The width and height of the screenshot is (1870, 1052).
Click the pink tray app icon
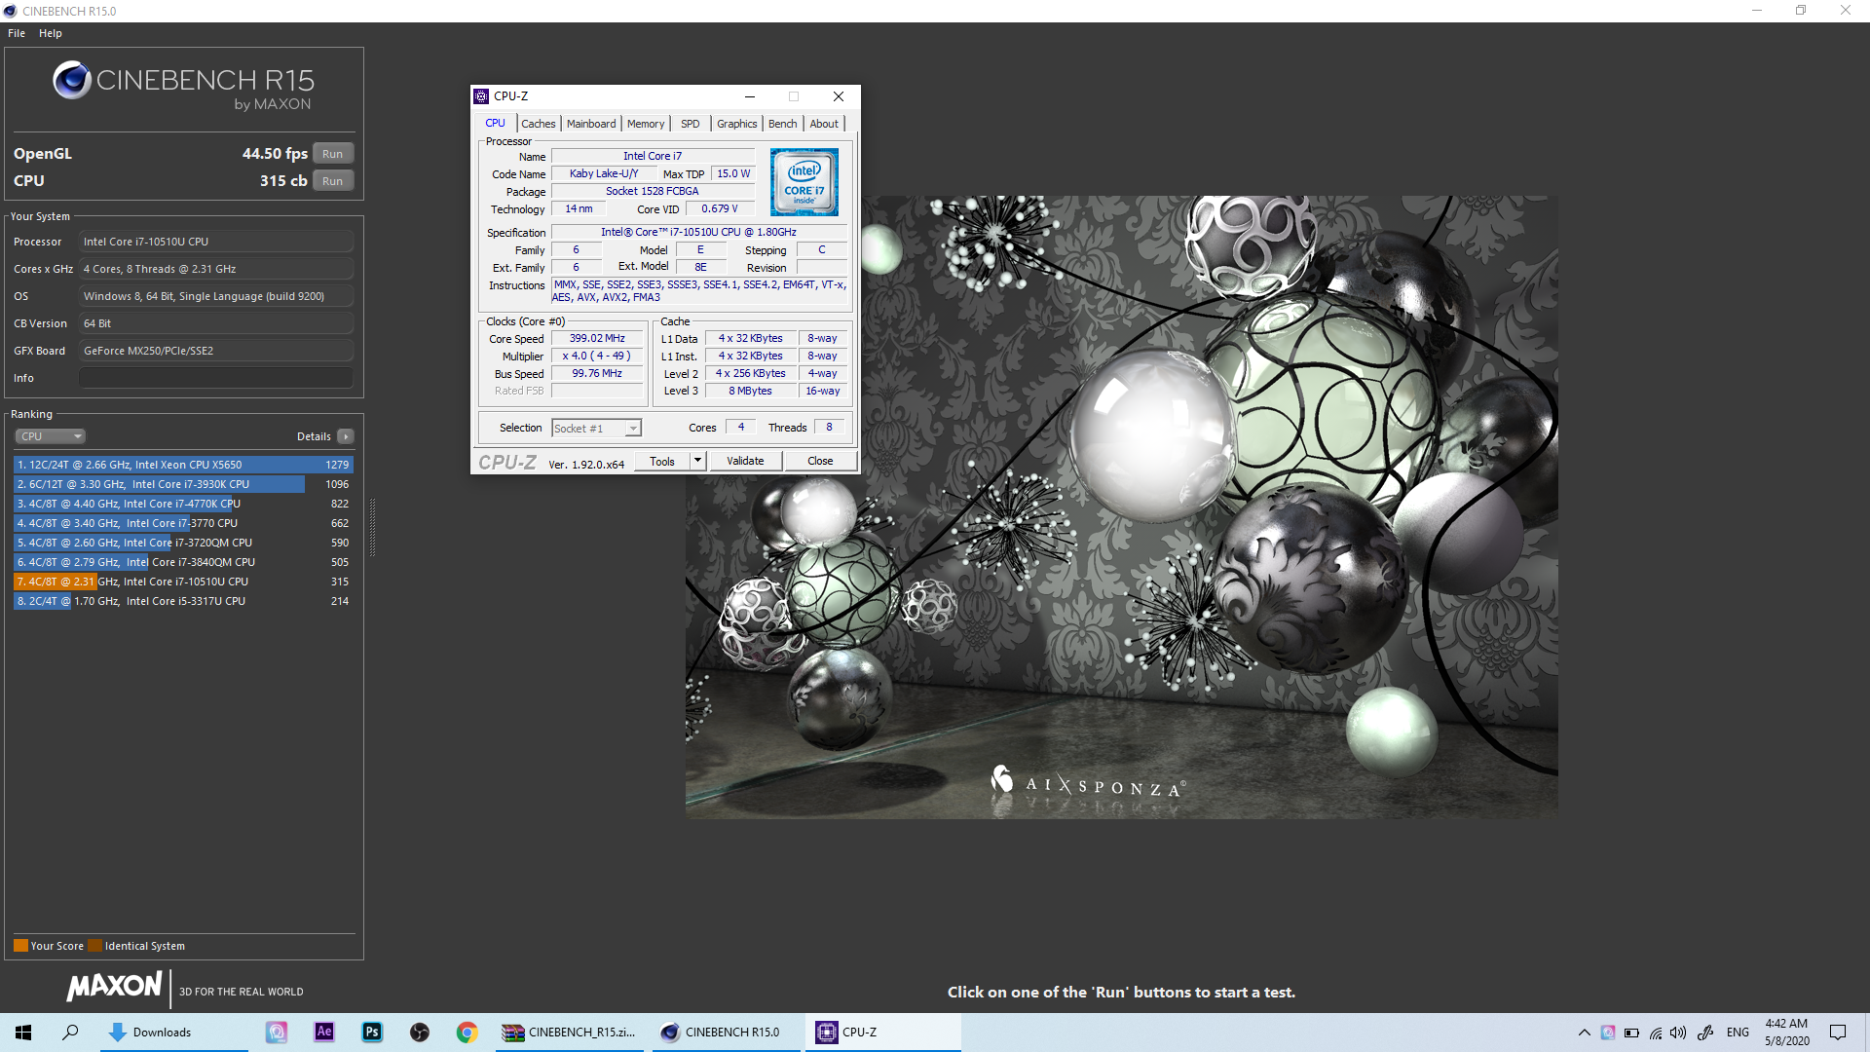coord(1608,1033)
